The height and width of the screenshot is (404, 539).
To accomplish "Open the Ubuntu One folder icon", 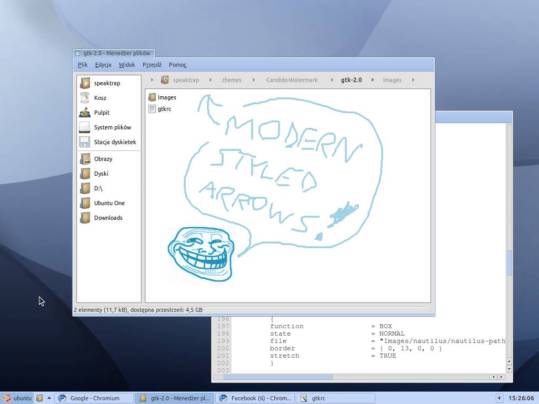I will [x=85, y=204].
